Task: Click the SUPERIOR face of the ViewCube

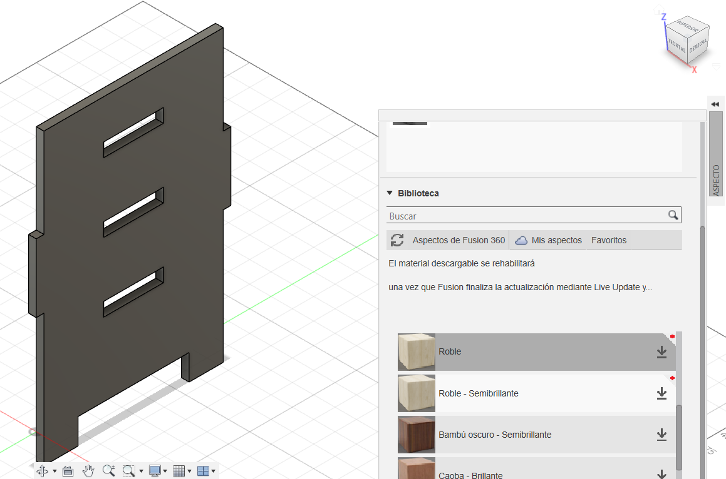Action: (688, 28)
